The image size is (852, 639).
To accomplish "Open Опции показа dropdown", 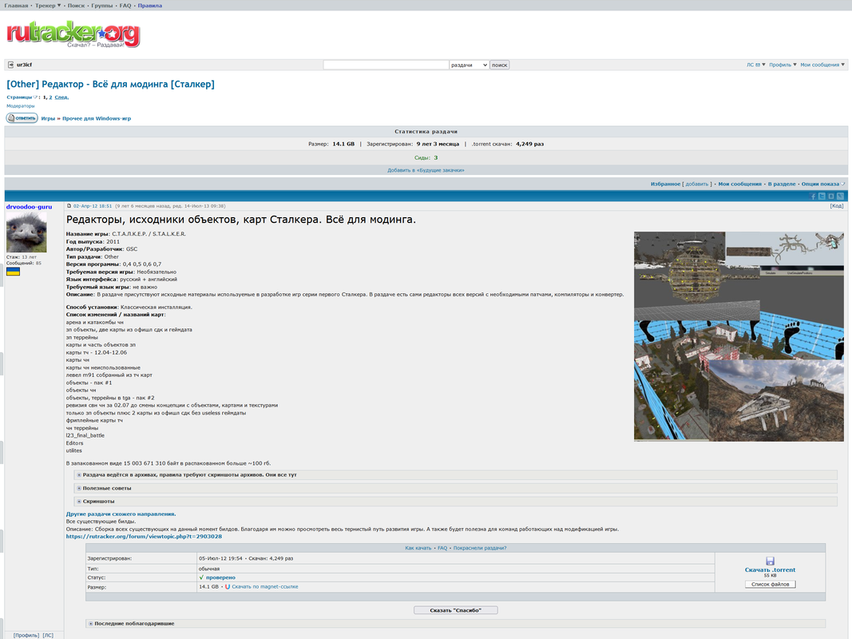I will (x=822, y=185).
